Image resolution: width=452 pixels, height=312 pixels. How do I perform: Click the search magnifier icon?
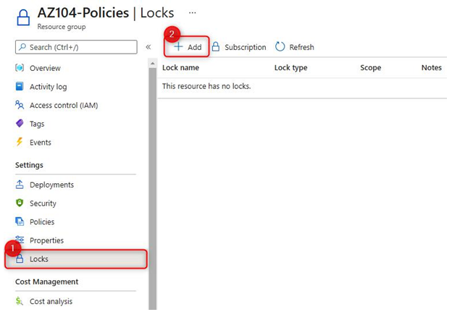coord(22,47)
